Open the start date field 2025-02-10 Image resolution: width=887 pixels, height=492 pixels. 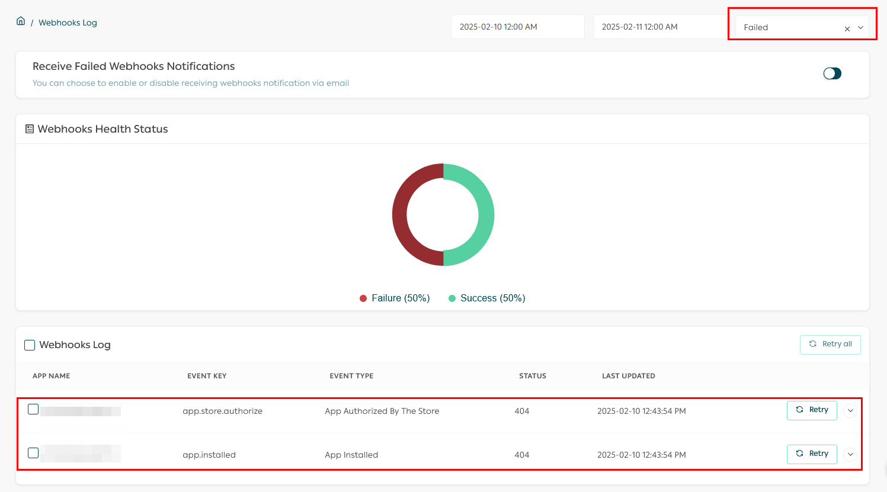tap(518, 27)
